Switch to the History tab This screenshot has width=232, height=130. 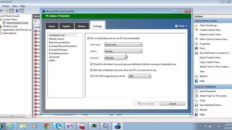coord(82,26)
